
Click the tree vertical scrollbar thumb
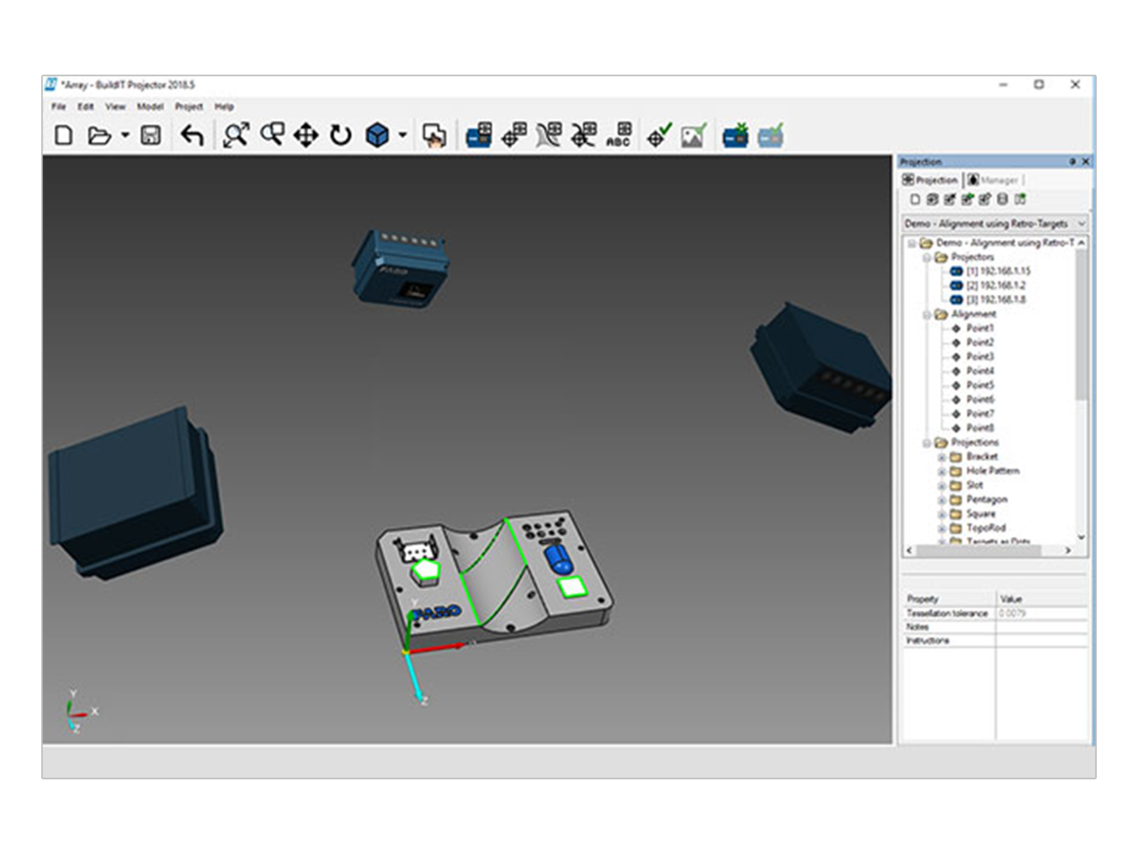pyautogui.click(x=1081, y=325)
